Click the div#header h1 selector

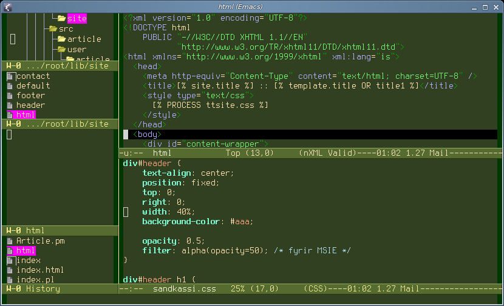click(x=160, y=280)
